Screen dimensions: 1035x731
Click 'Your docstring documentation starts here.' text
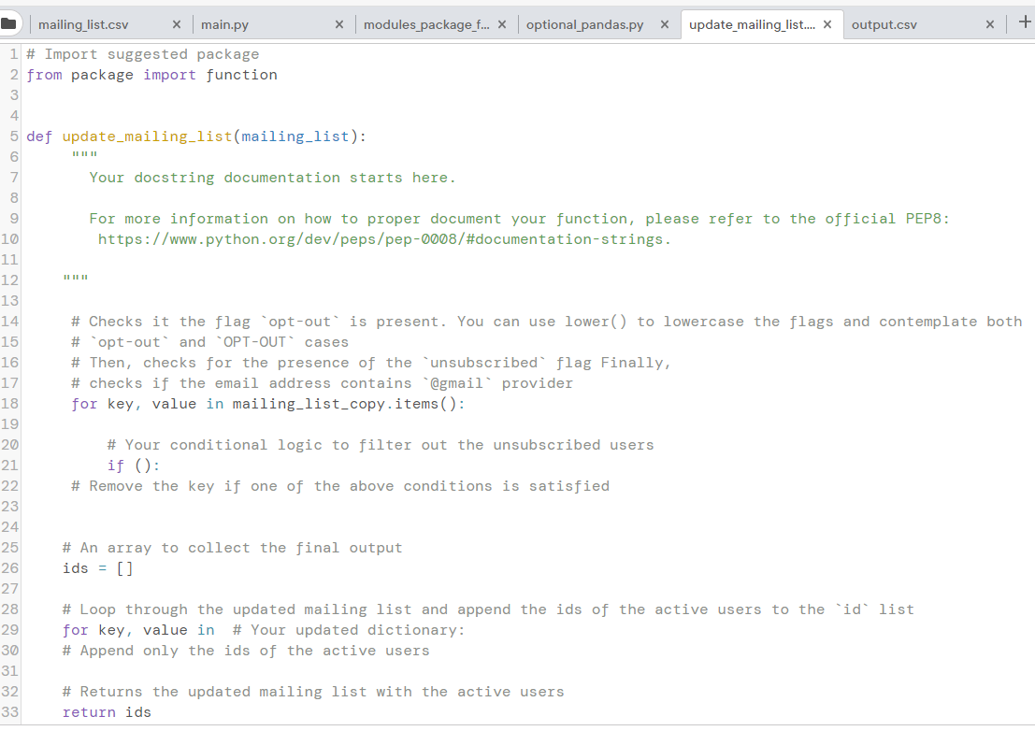[273, 178]
